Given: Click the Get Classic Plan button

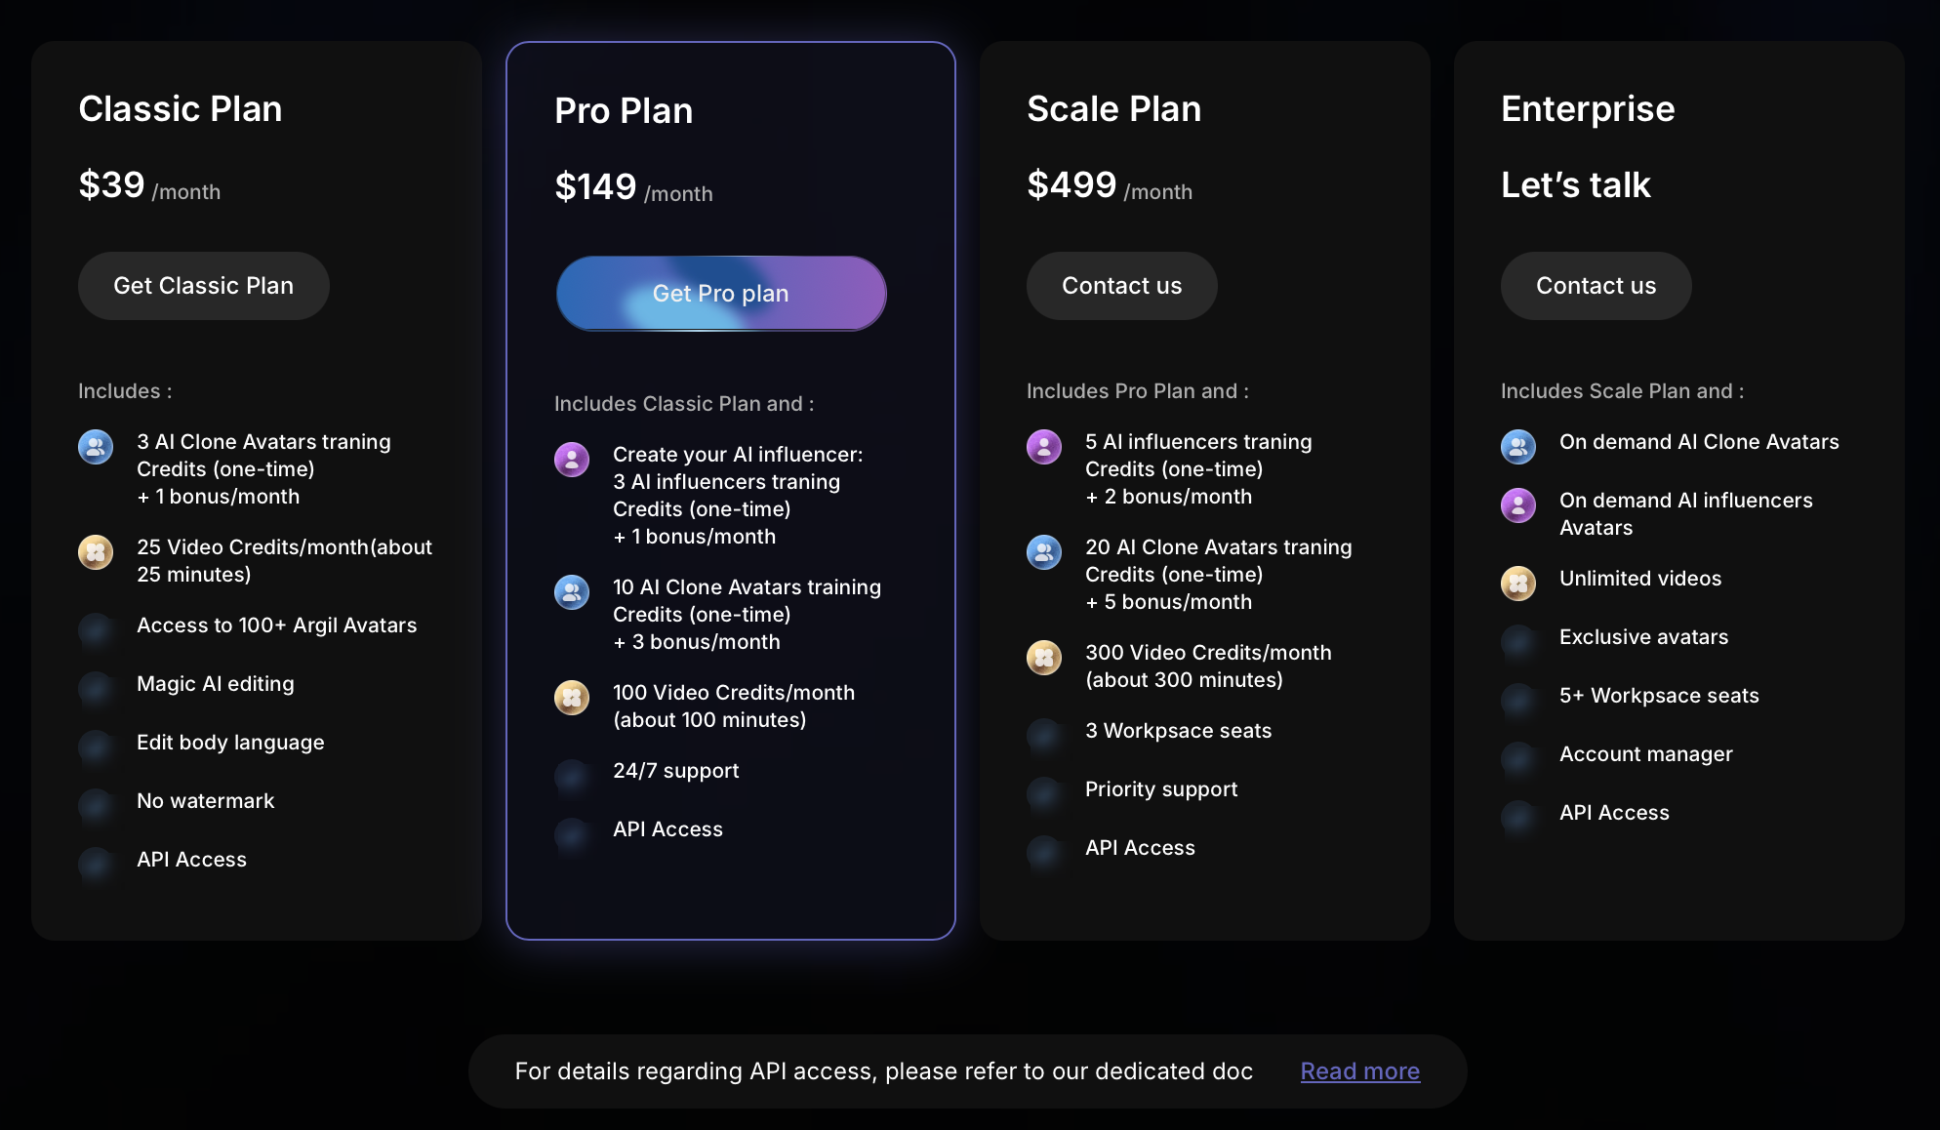Looking at the screenshot, I should (x=203, y=286).
